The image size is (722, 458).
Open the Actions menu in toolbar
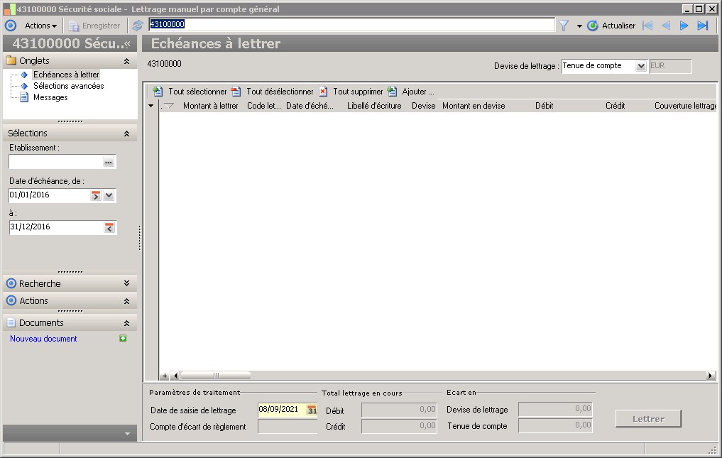point(40,26)
